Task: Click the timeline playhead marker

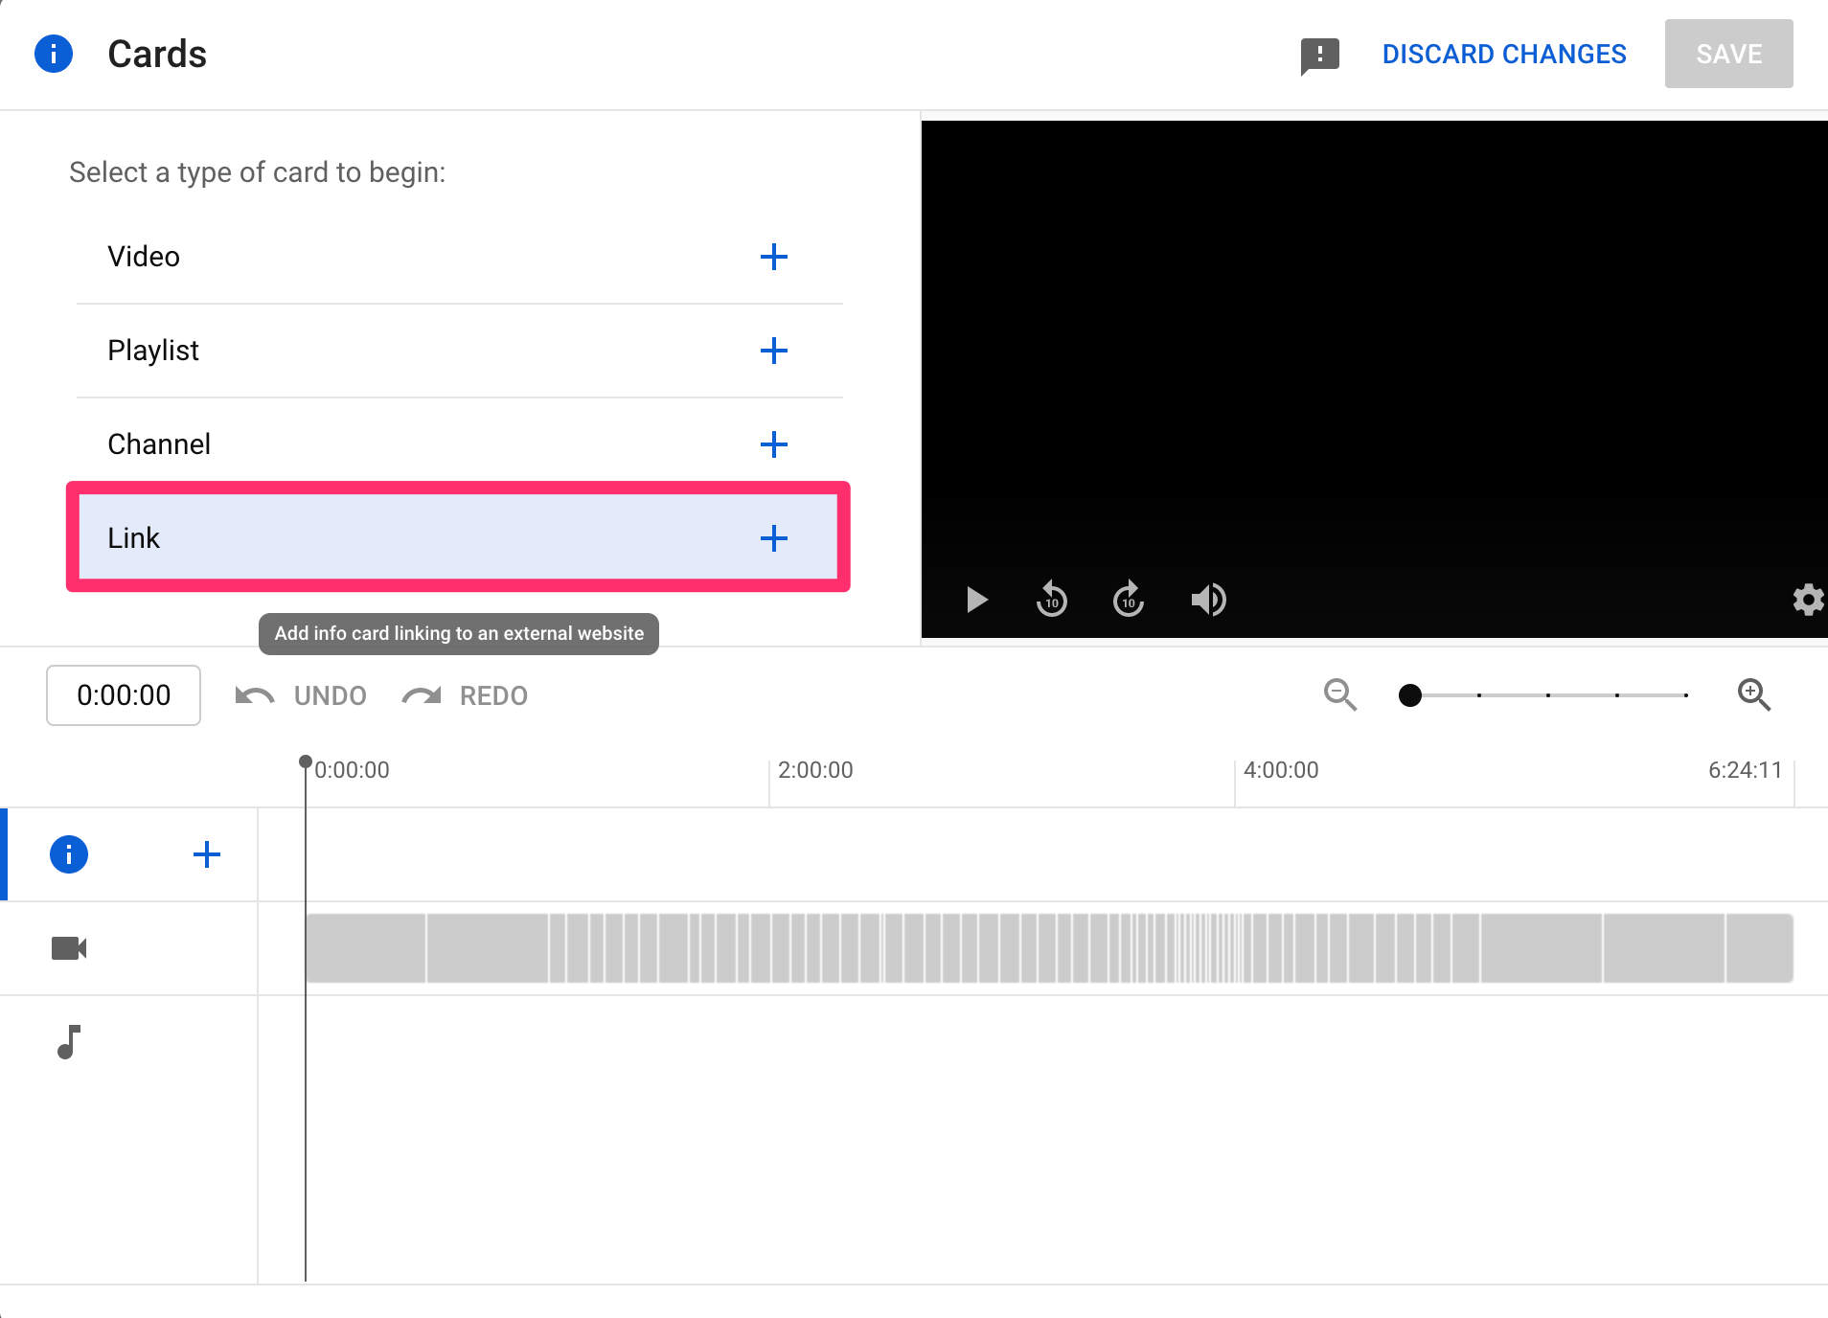Action: 306,762
